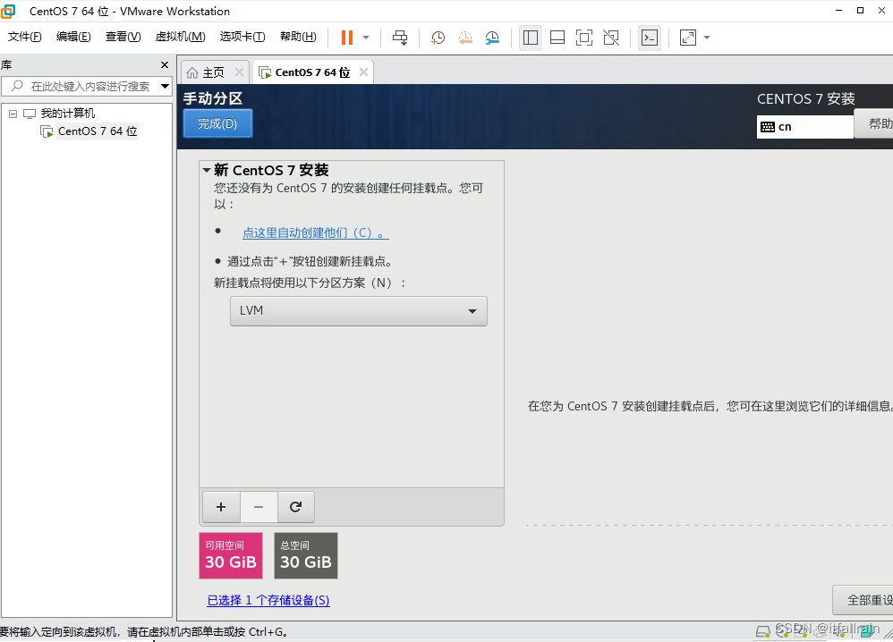Take a snapshot of the VM
This screenshot has width=893, height=642.
438,38
